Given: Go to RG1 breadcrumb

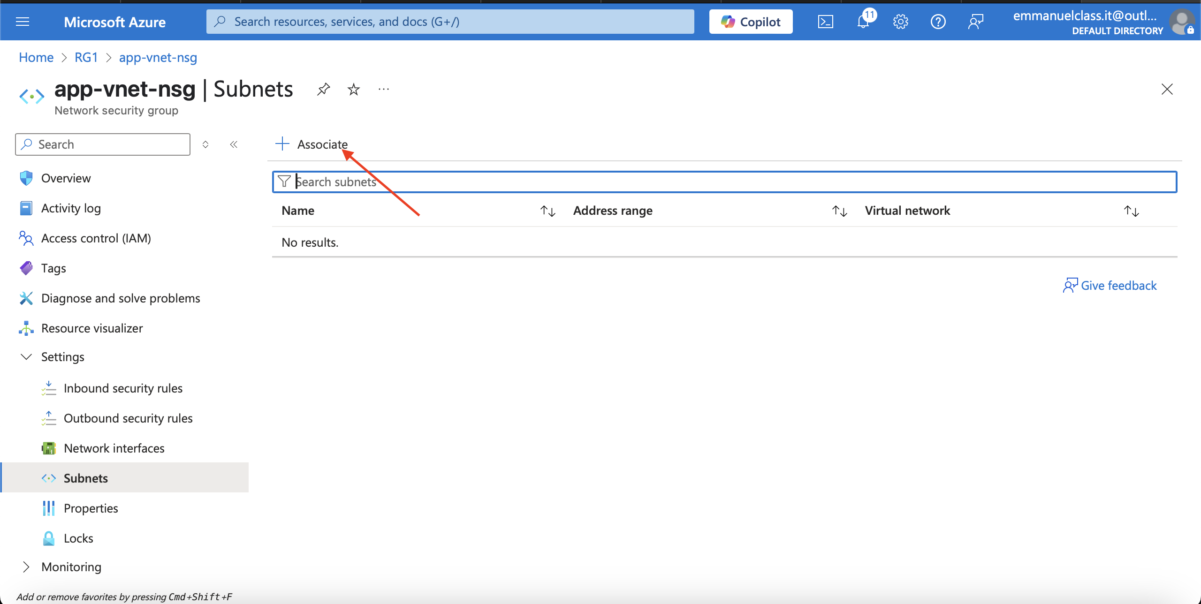Looking at the screenshot, I should 86,57.
